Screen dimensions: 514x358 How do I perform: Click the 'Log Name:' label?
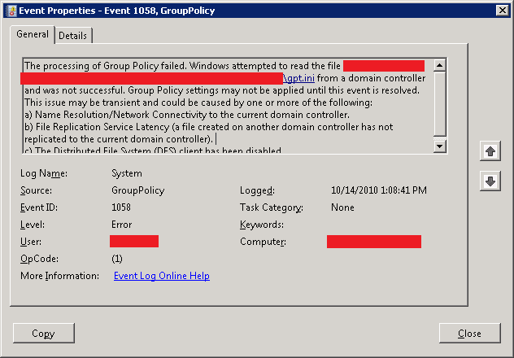44,173
